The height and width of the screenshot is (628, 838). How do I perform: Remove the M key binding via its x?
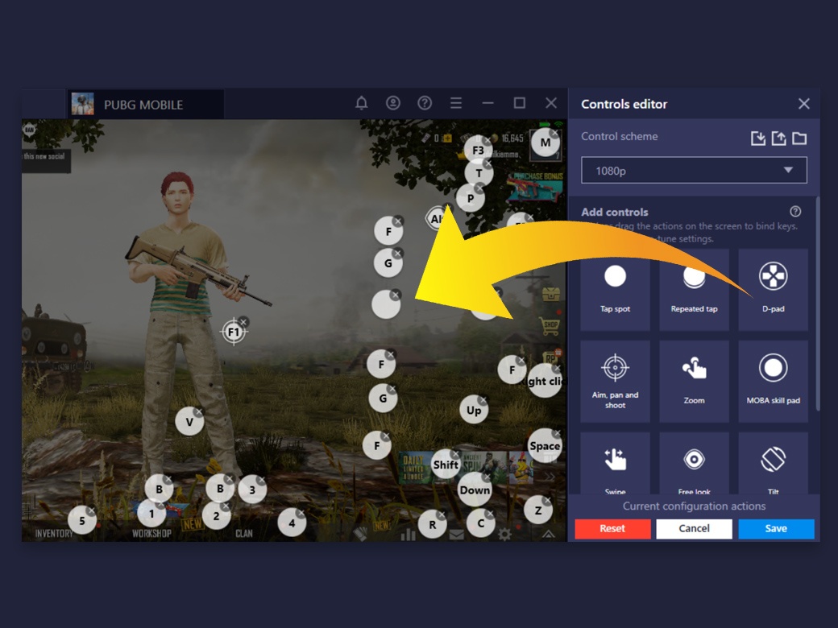pyautogui.click(x=555, y=132)
